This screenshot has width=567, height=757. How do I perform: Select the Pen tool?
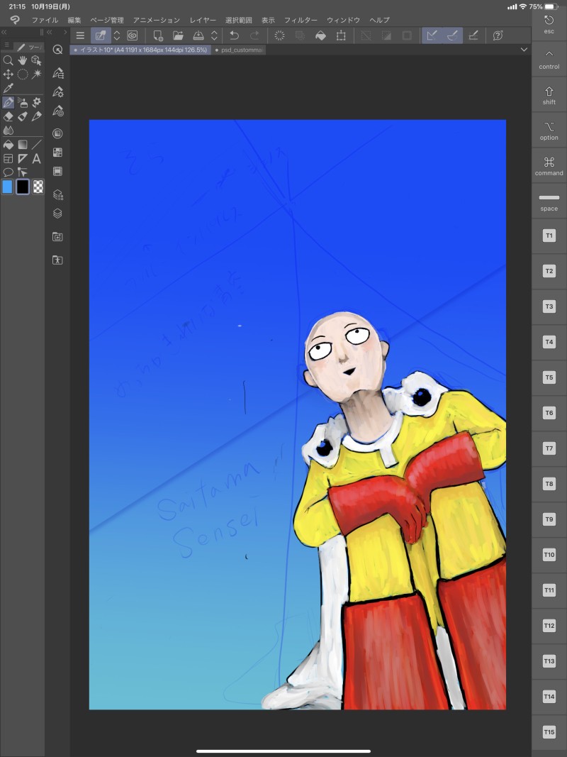(9, 102)
